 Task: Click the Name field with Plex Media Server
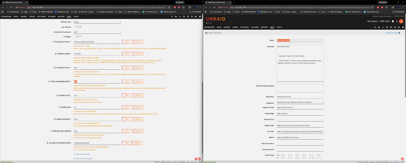(x=300, y=41)
